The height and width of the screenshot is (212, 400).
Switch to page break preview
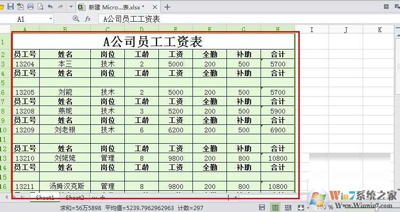[288, 207]
